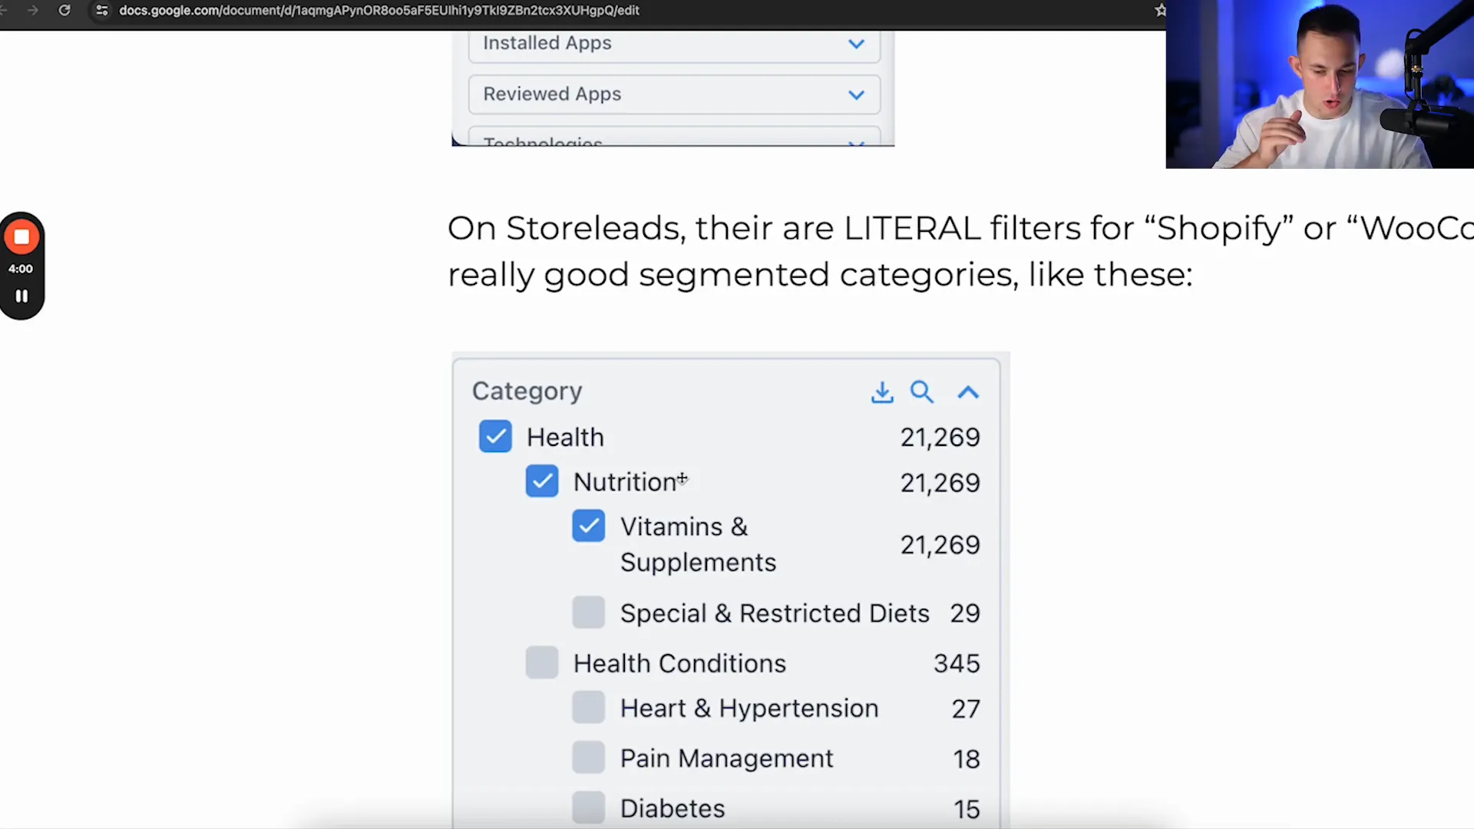Click the Health count 21,269
Viewport: 1474px width, 829px height.
pyautogui.click(x=940, y=438)
